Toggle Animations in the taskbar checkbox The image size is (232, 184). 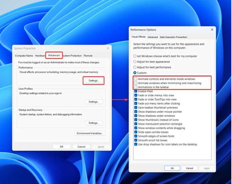pyautogui.click(x=136, y=87)
